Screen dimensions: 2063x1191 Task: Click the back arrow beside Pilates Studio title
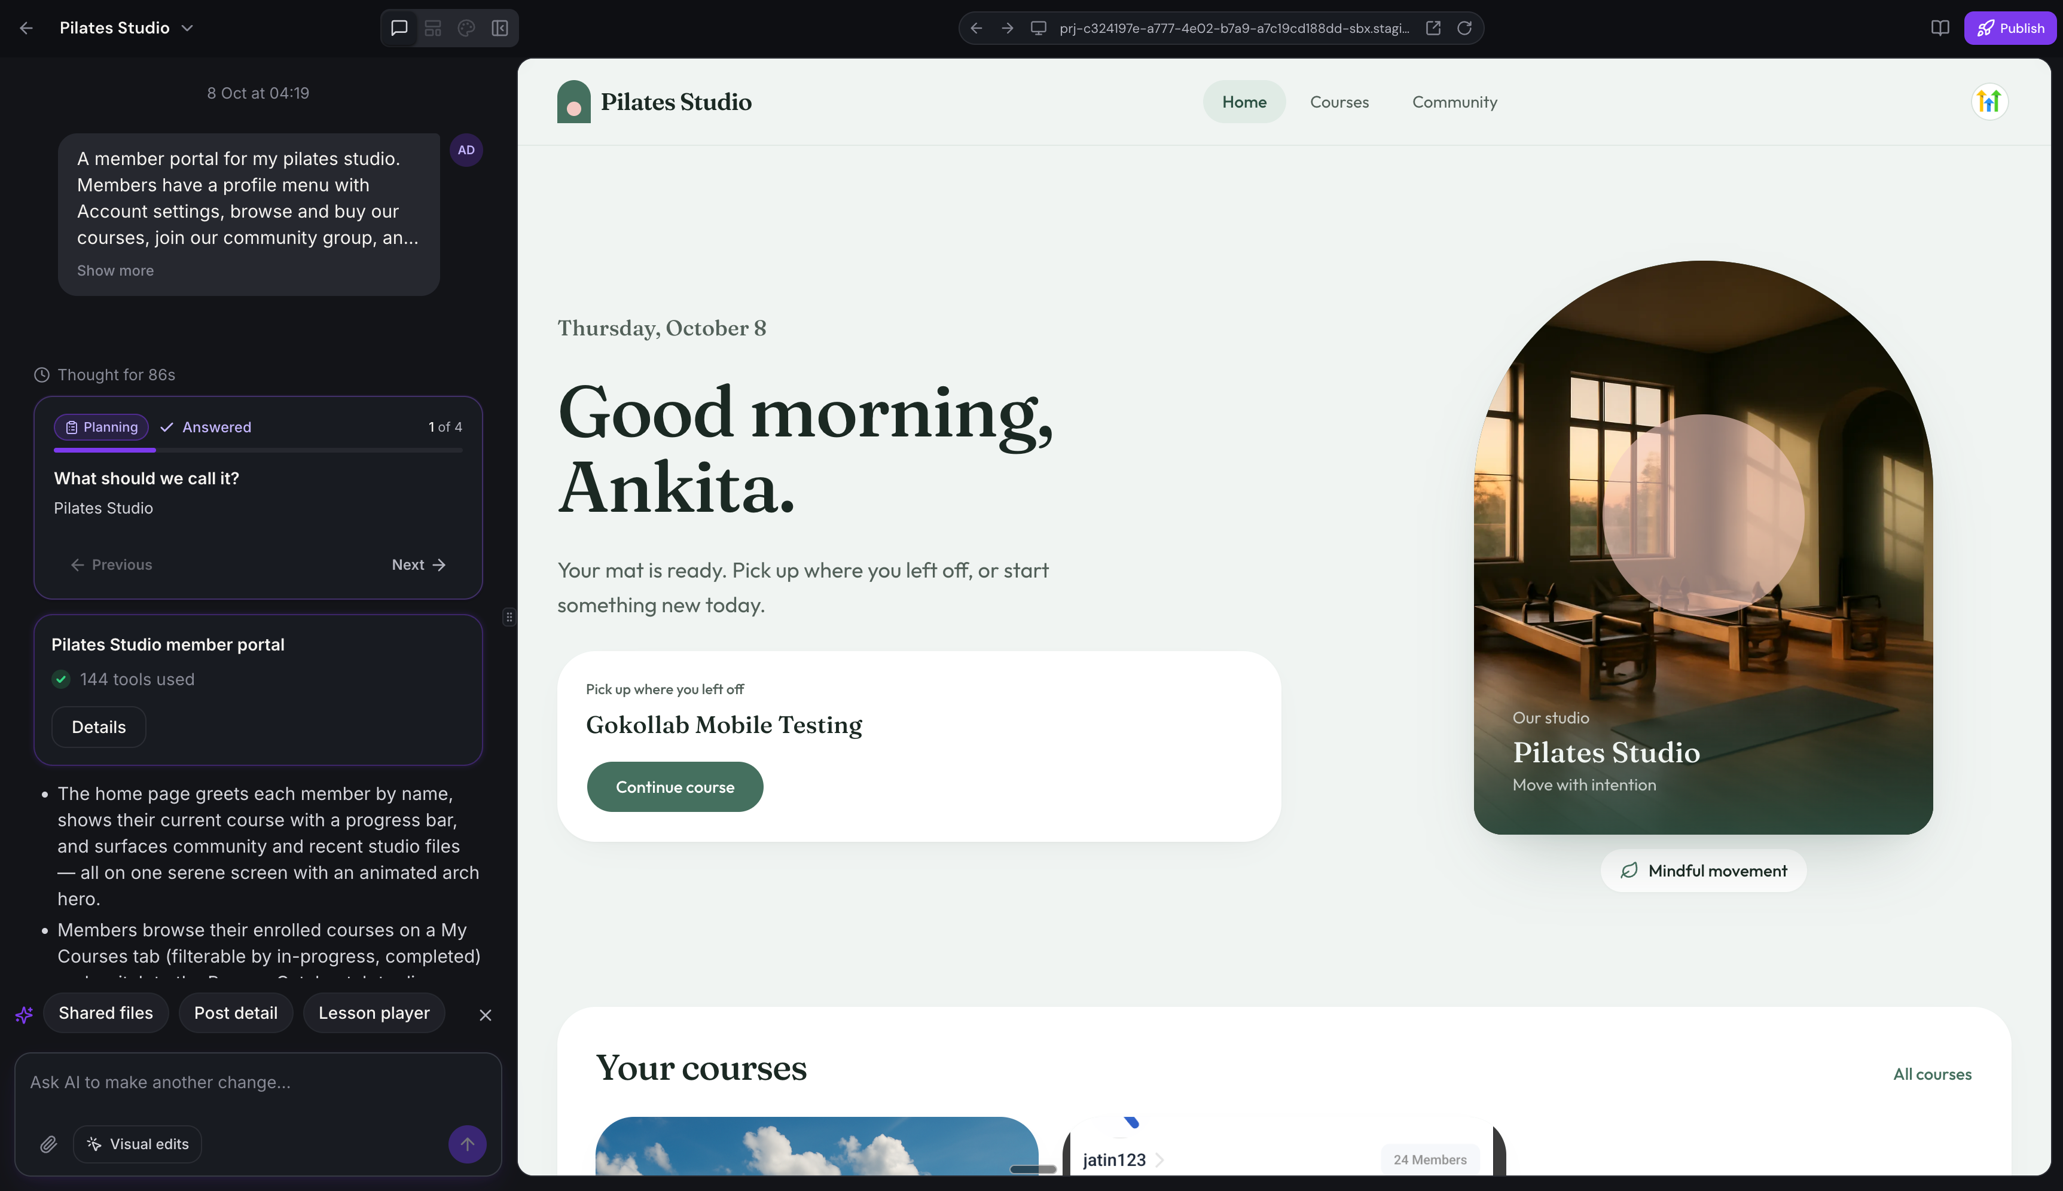pos(26,28)
